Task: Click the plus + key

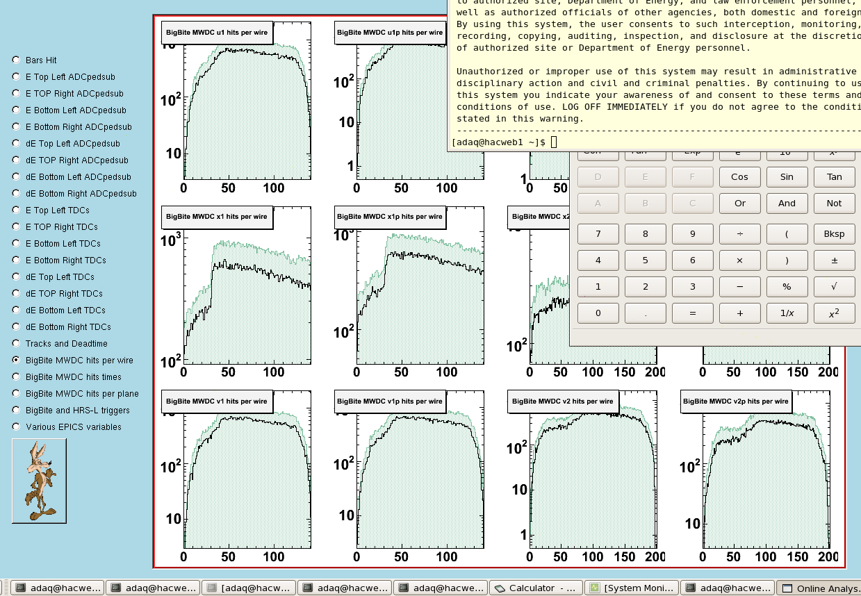Action: 739,313
